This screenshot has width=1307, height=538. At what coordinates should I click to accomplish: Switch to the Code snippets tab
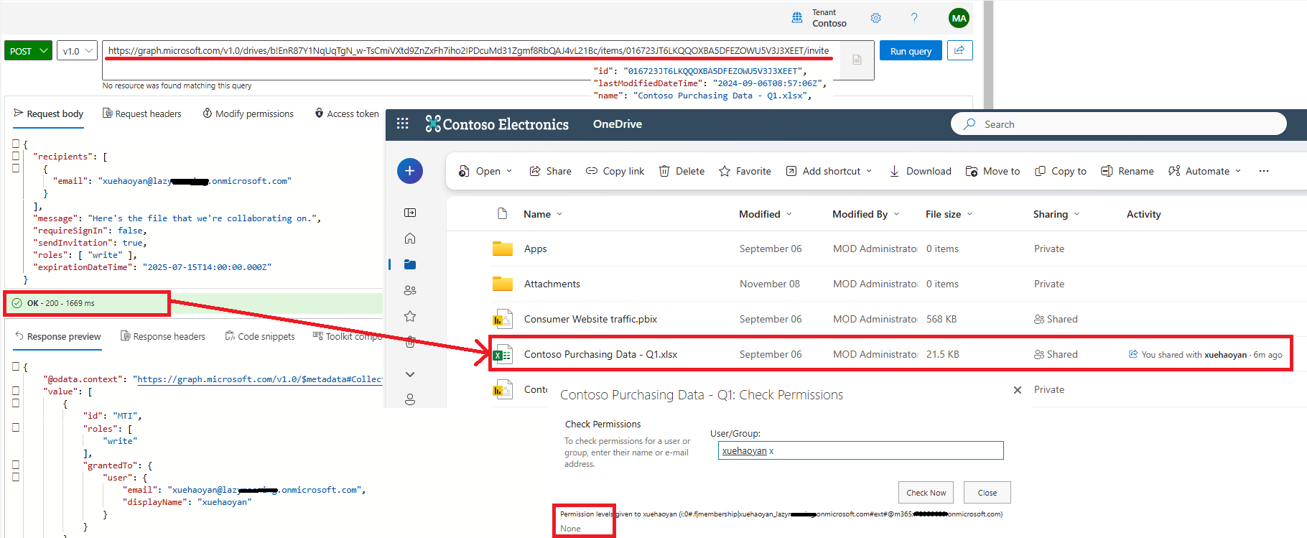click(260, 336)
